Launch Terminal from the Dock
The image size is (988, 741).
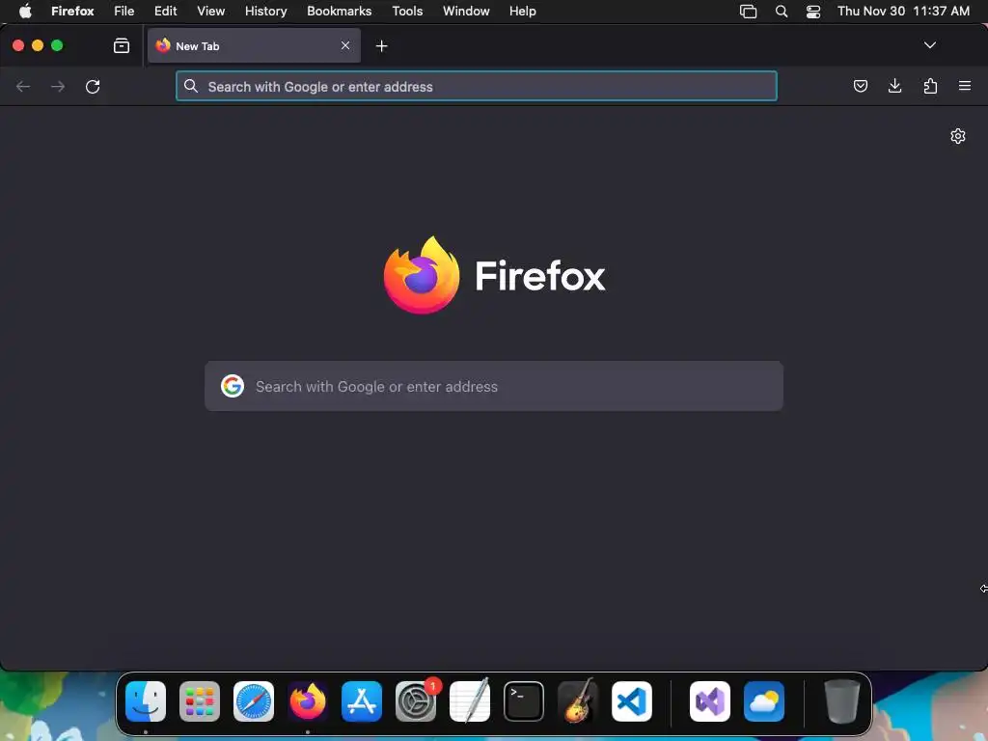[524, 700]
